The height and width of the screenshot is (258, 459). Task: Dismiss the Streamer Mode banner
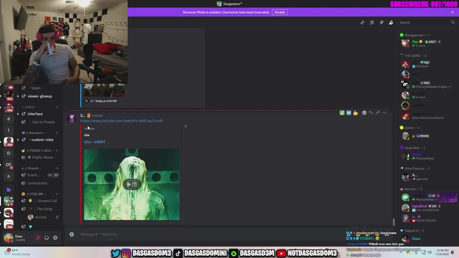453,12
